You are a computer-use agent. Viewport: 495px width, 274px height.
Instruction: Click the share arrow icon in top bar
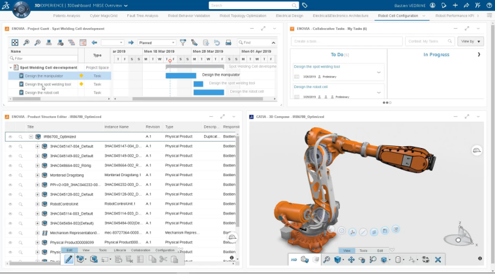point(466,5)
